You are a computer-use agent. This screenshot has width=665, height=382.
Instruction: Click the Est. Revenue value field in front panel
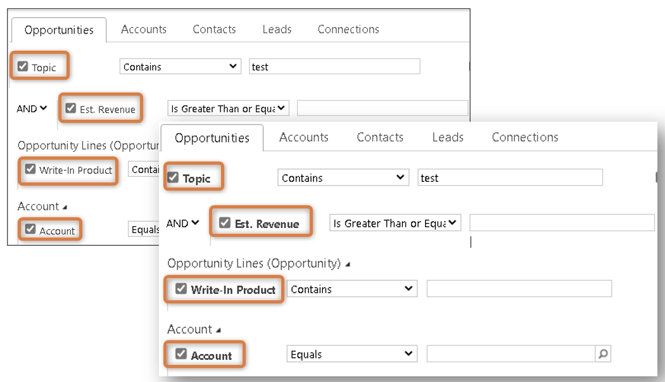point(561,223)
